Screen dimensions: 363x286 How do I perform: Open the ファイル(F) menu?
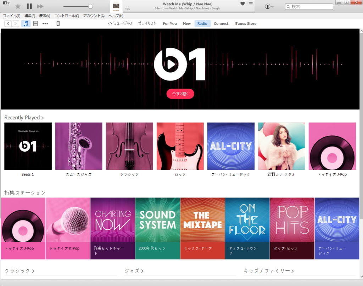point(12,16)
